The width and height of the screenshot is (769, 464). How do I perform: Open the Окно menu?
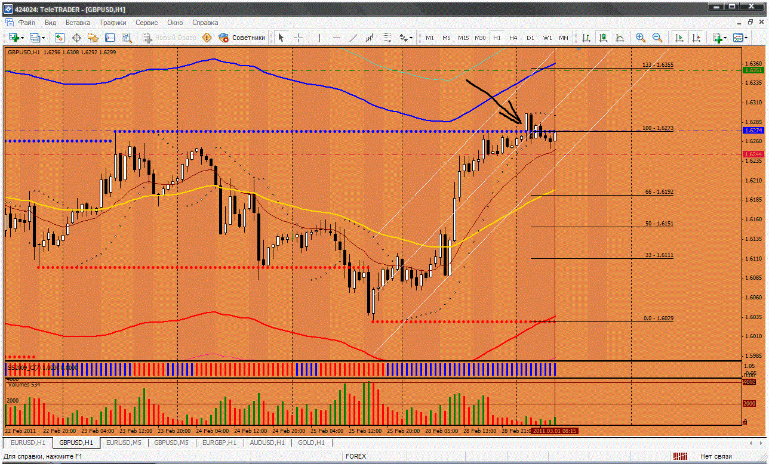175,23
